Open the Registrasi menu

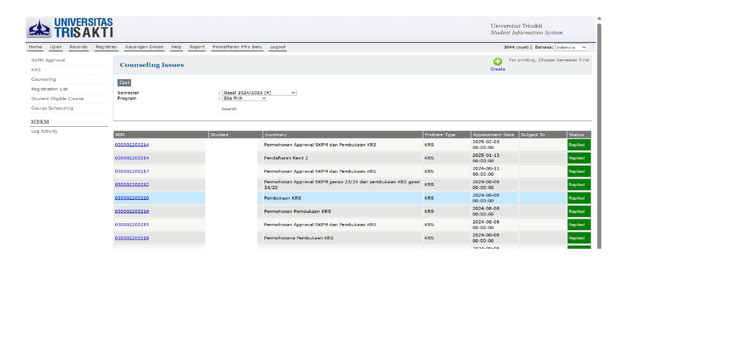[x=106, y=47]
